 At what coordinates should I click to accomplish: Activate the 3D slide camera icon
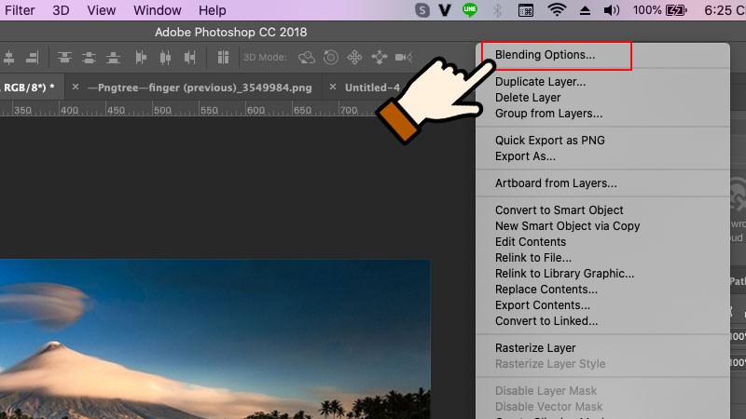[379, 58]
